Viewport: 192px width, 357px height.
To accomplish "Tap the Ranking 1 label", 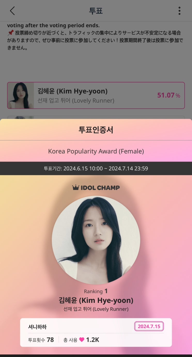I will tap(96, 291).
